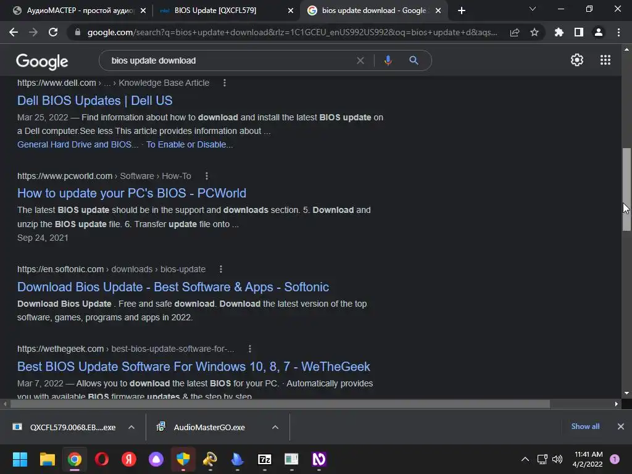
Task: Open Windows Security shield on taskbar
Action: point(183,459)
